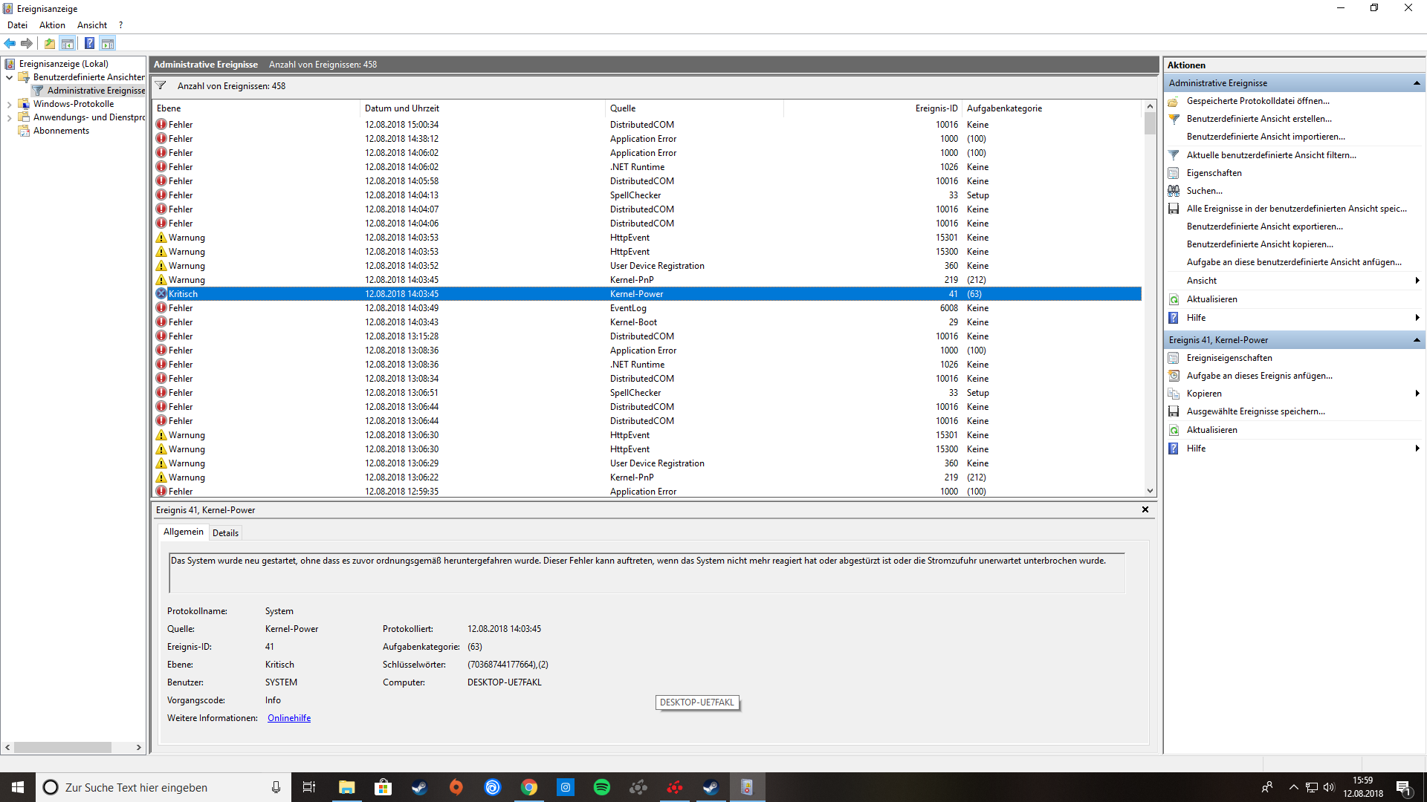Viewport: 1427px width, 802px height.
Task: Open the Onlinehilfe link
Action: 289,718
